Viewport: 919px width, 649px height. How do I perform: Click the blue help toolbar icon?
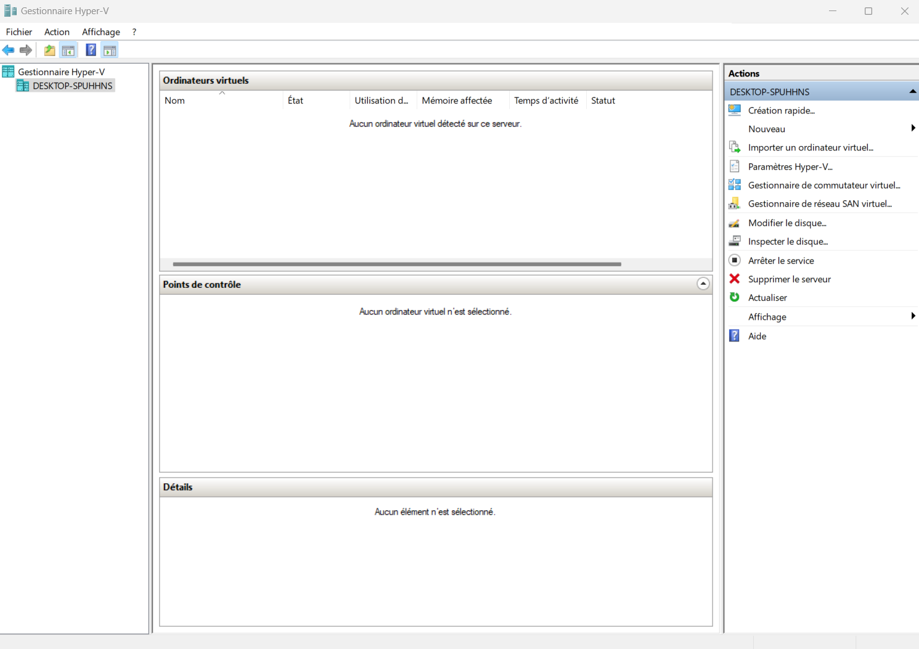[x=91, y=51]
